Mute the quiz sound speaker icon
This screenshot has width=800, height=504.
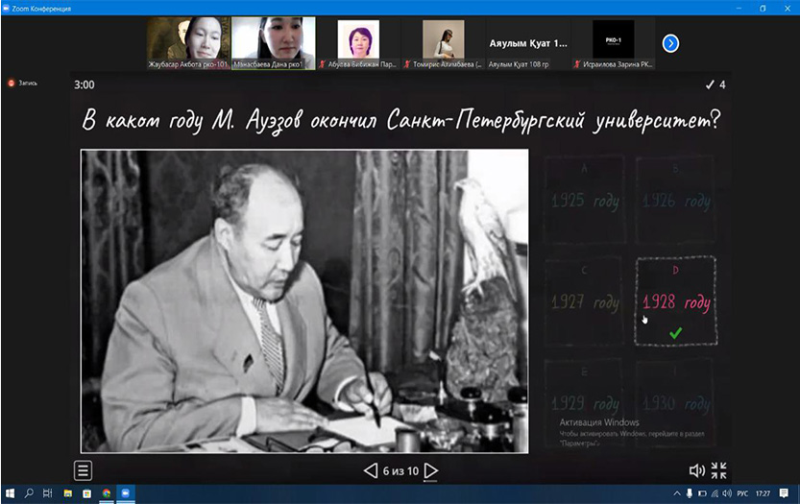pyautogui.click(x=697, y=470)
